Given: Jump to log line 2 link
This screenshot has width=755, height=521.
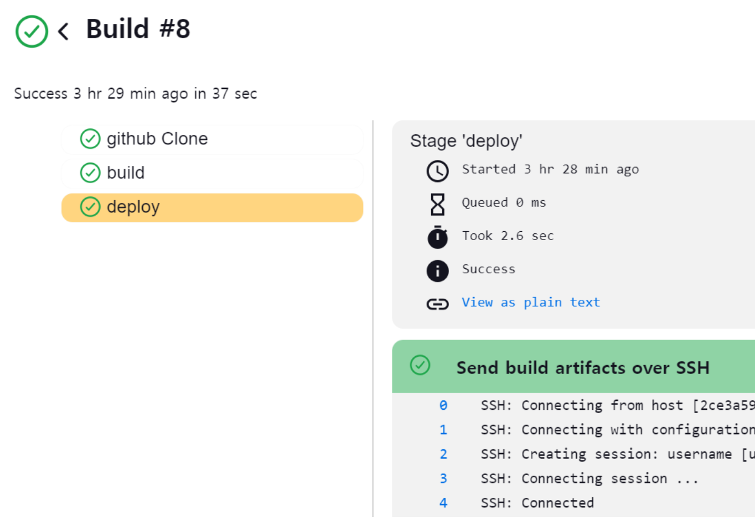Looking at the screenshot, I should pos(443,454).
